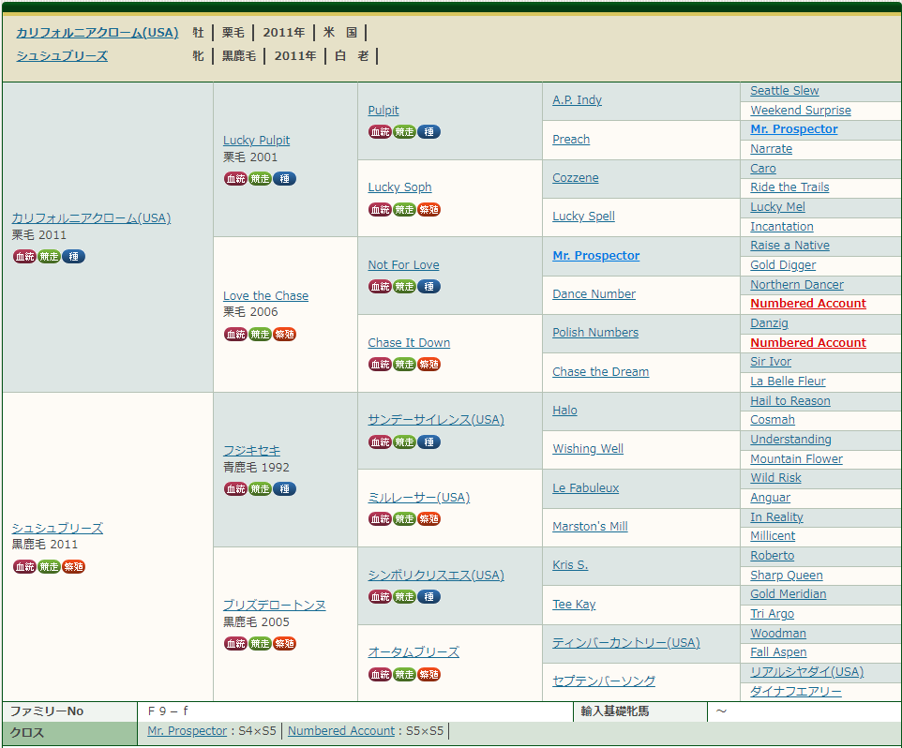Screen dimensions: 902x748
Task: Click the ブリズデロートンヌ link
Action: [275, 606]
